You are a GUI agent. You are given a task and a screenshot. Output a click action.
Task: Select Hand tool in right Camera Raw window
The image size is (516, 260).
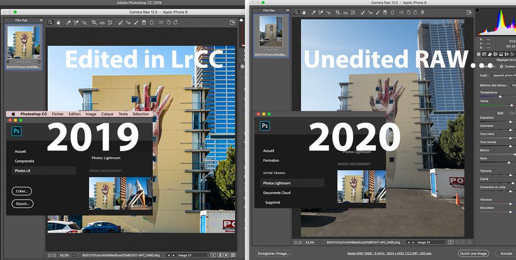click(303, 12)
